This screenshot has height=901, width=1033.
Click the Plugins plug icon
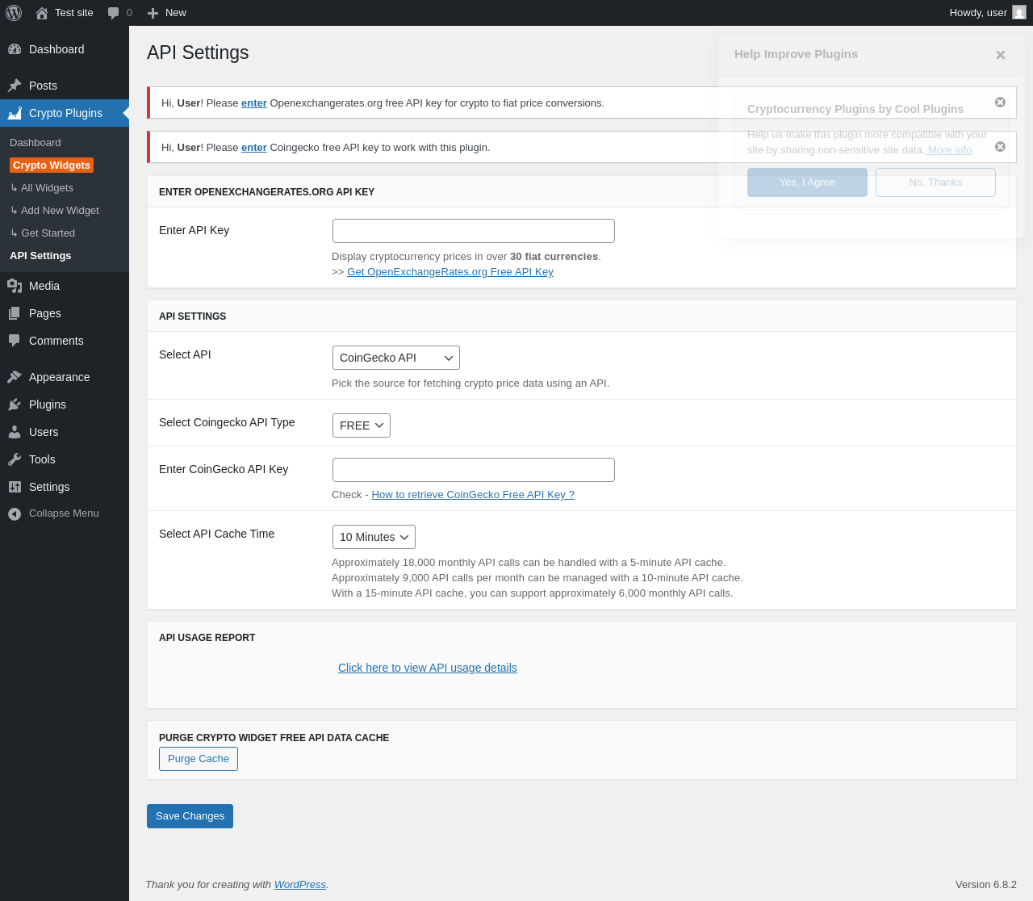(x=15, y=404)
